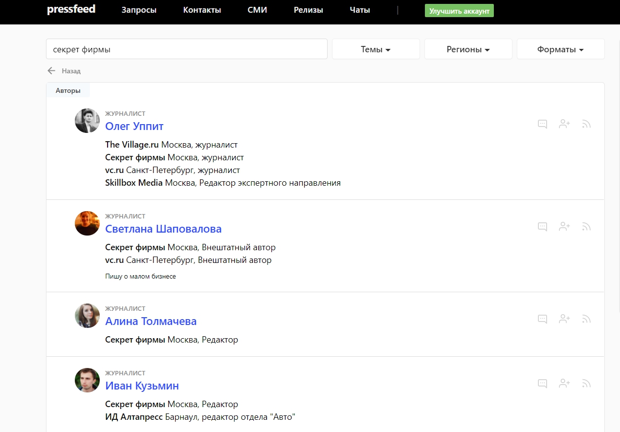The width and height of the screenshot is (620, 432).
Task: Open chat with Иван Кузьмин
Action: pyautogui.click(x=542, y=384)
